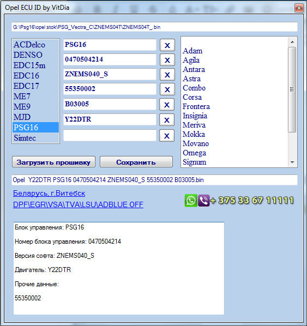The image size is (307, 326).
Task: Close the Opel ECU ID window
Action: [x=299, y=8]
